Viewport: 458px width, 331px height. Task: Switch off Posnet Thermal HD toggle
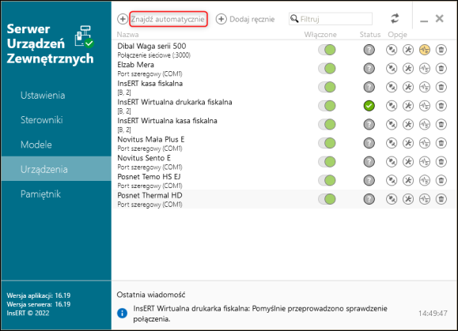(x=327, y=199)
